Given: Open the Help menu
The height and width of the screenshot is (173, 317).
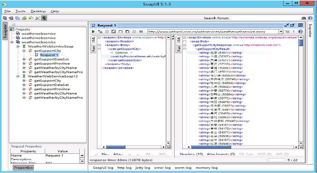Looking at the screenshot, I should pyautogui.click(x=55, y=11).
